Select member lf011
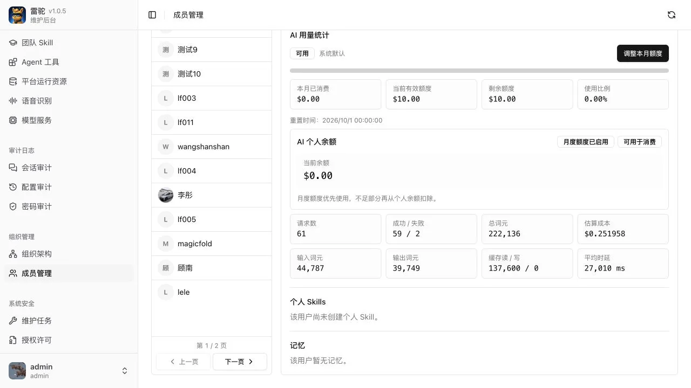 [212, 122]
